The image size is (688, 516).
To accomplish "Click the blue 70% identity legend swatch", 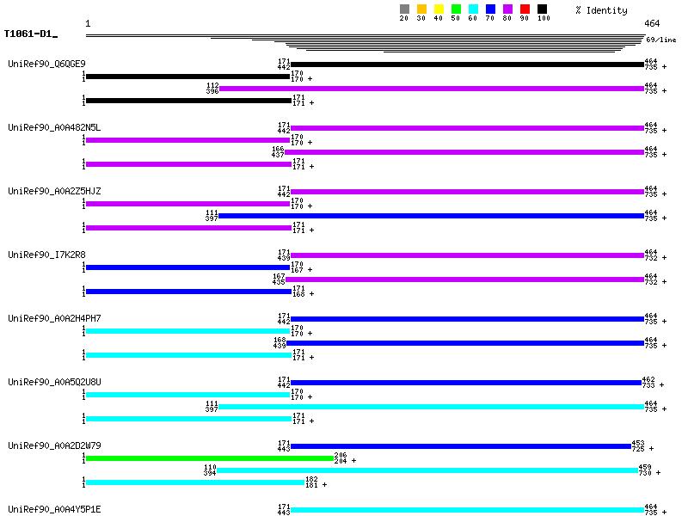I will tap(490, 9).
